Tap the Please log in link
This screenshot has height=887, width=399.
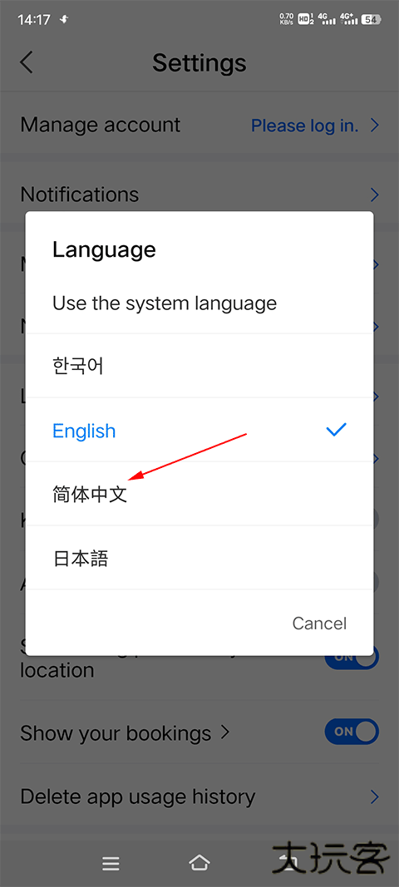pos(304,126)
